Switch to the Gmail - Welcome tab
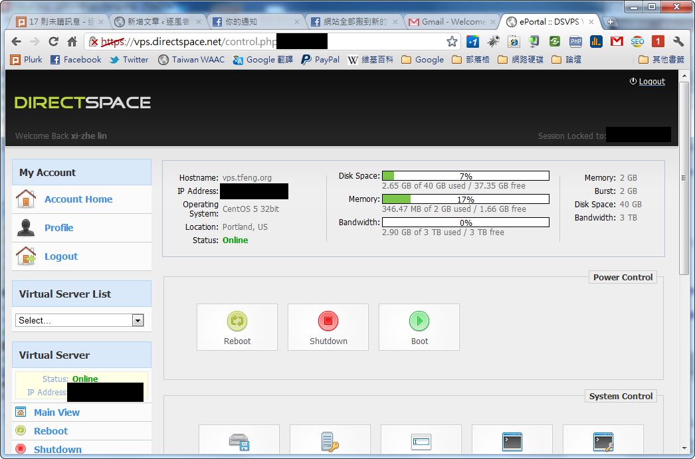This screenshot has width=695, height=459. pos(452,22)
